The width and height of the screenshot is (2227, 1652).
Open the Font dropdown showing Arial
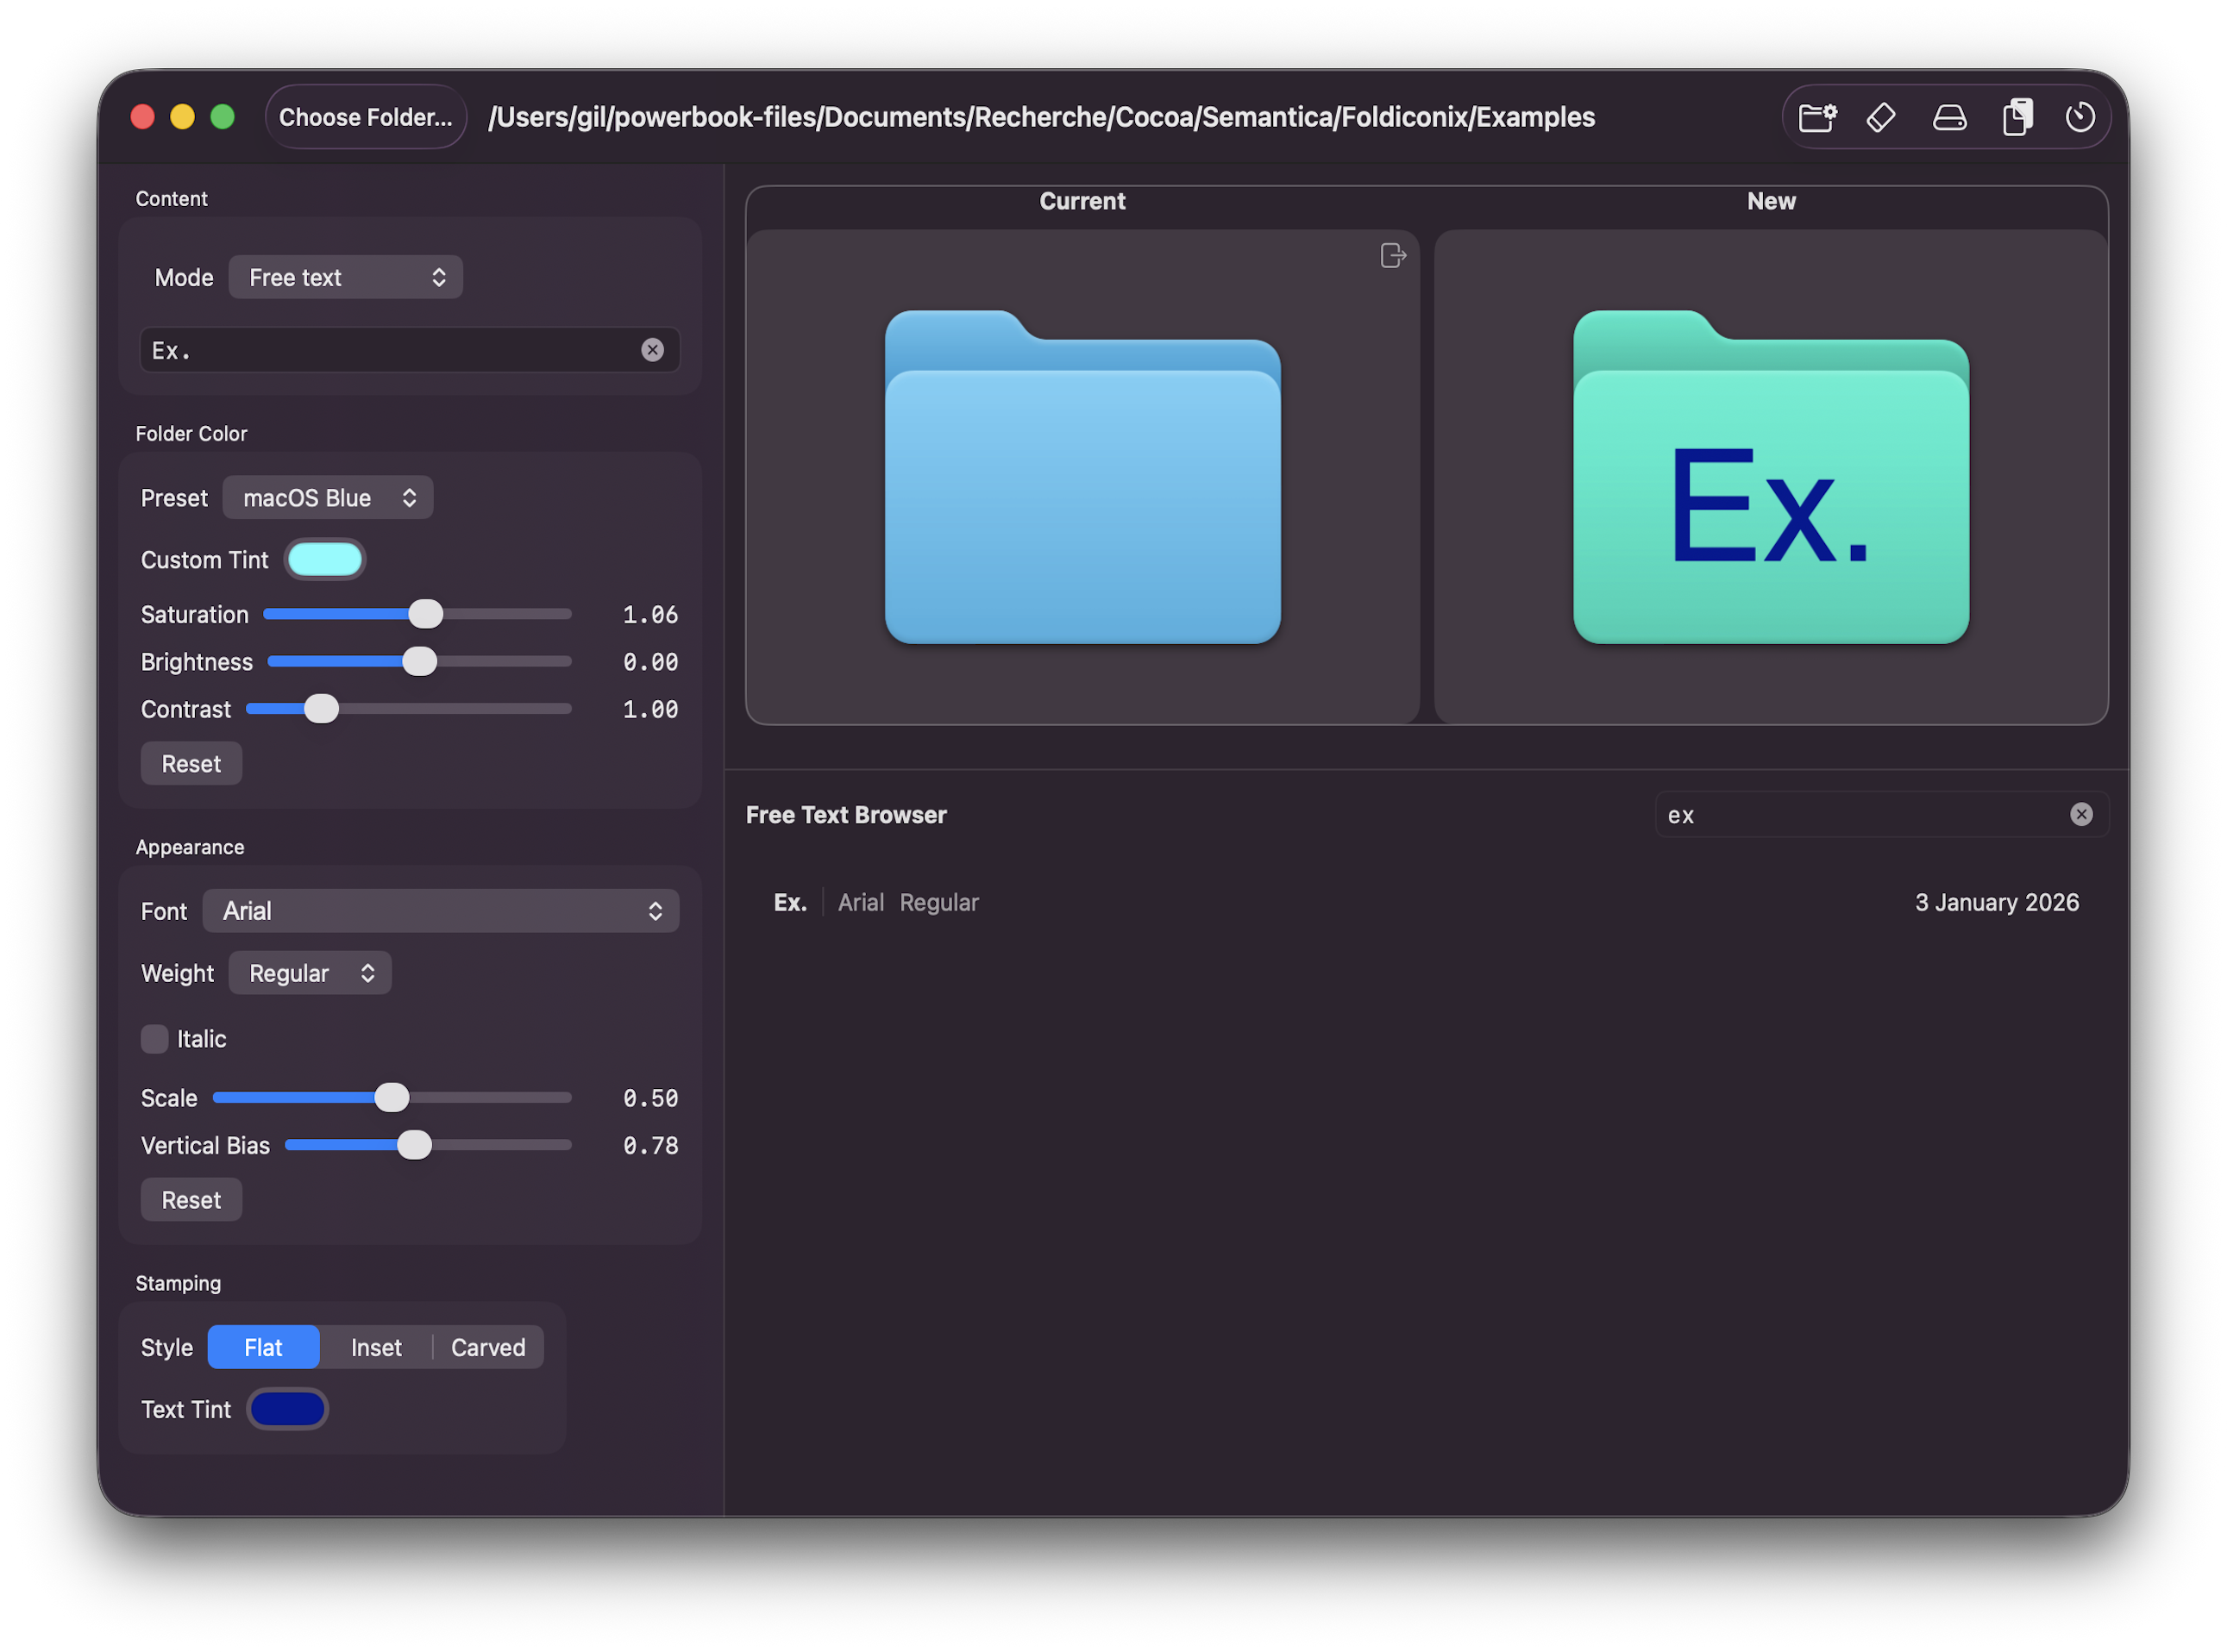pyautogui.click(x=440, y=910)
